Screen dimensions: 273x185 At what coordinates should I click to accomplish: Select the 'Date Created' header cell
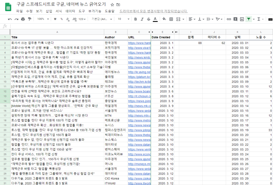pyautogui.click(x=162, y=37)
